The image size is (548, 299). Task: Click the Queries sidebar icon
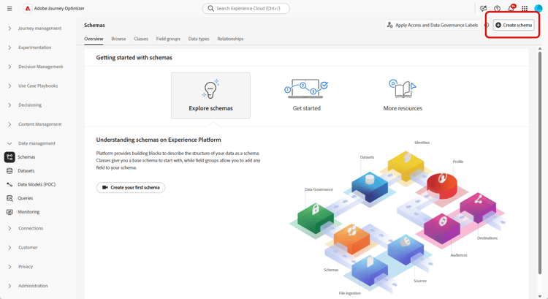(x=9, y=198)
